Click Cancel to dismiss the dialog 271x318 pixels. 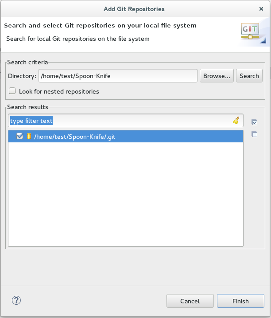[x=190, y=301]
